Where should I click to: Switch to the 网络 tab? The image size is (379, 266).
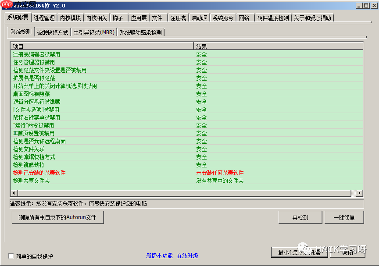(245, 18)
